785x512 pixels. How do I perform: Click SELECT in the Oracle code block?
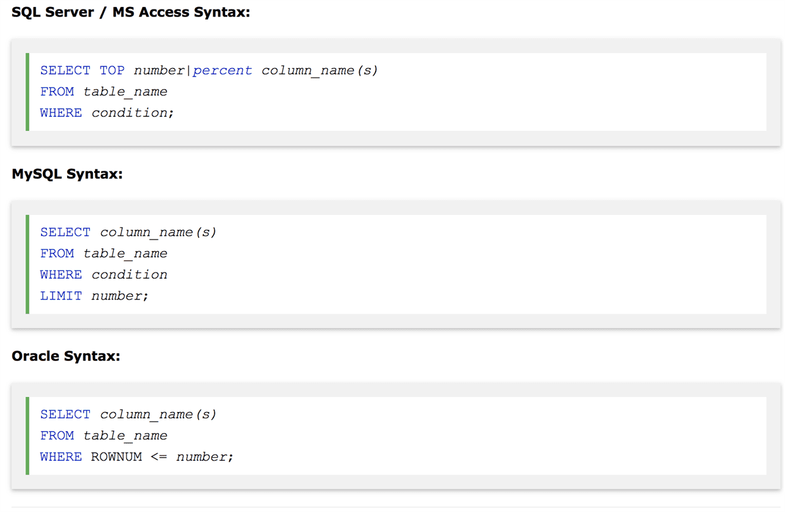point(65,414)
